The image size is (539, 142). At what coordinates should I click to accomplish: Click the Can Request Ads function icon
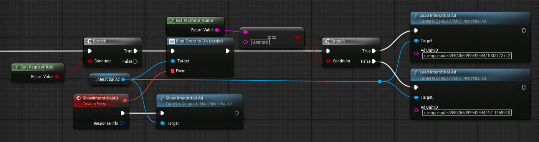16,67
